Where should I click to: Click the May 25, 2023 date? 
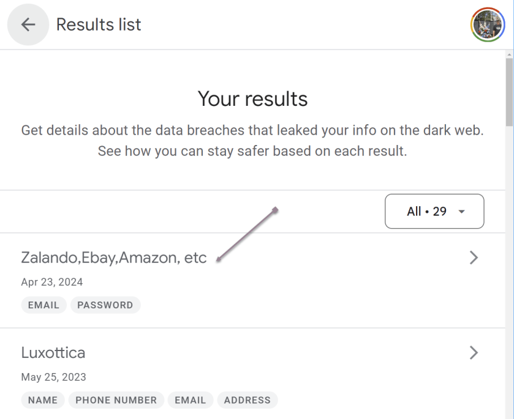pos(53,377)
